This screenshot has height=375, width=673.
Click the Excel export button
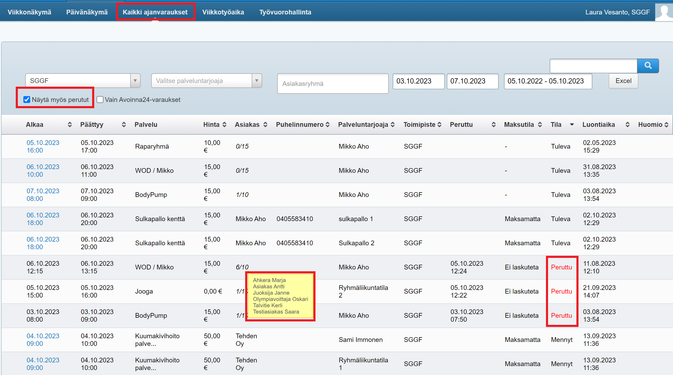point(623,81)
